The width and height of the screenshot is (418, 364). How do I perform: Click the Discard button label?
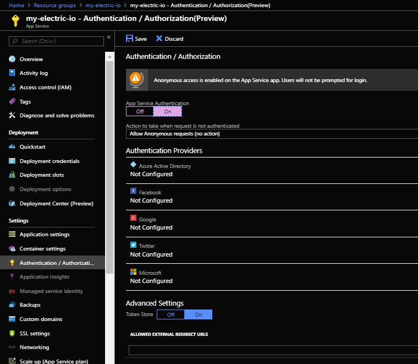174,39
